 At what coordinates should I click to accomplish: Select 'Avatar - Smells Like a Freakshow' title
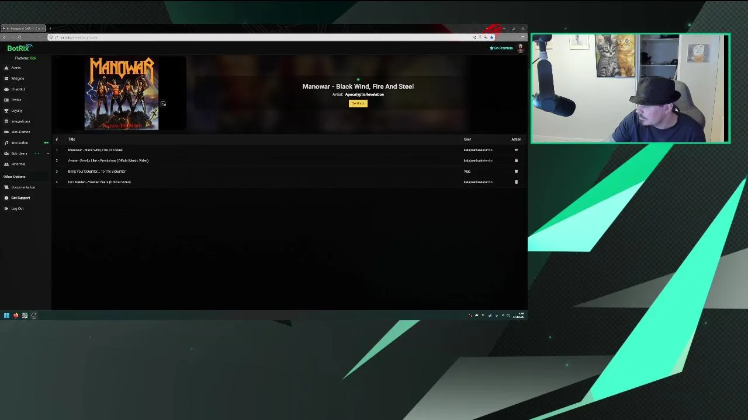(108, 160)
